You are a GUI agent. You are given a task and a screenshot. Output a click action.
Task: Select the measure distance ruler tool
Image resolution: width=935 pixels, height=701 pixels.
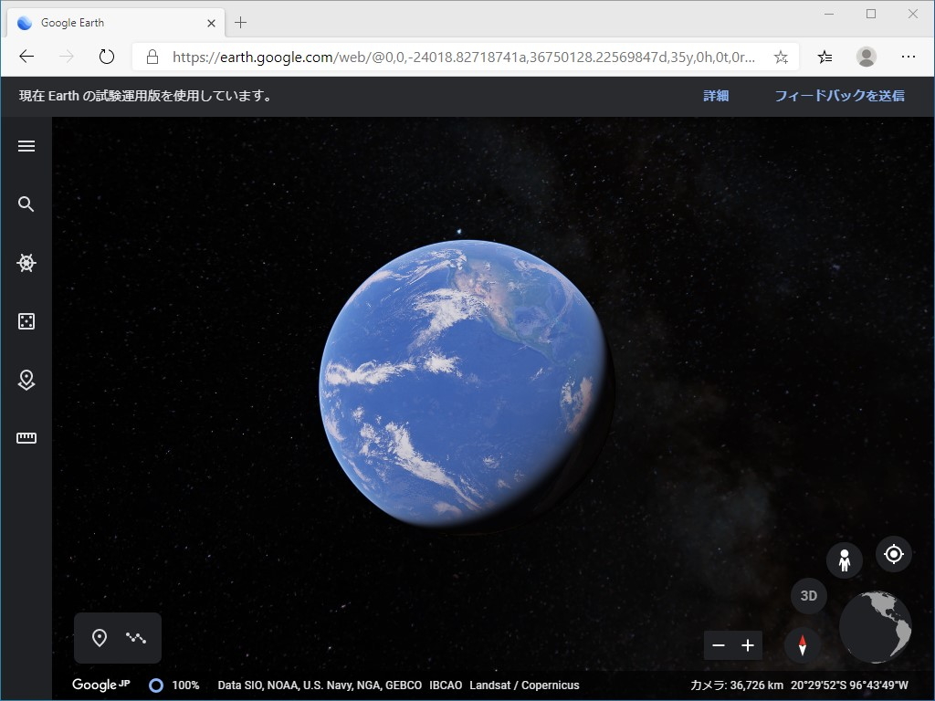pyautogui.click(x=26, y=437)
